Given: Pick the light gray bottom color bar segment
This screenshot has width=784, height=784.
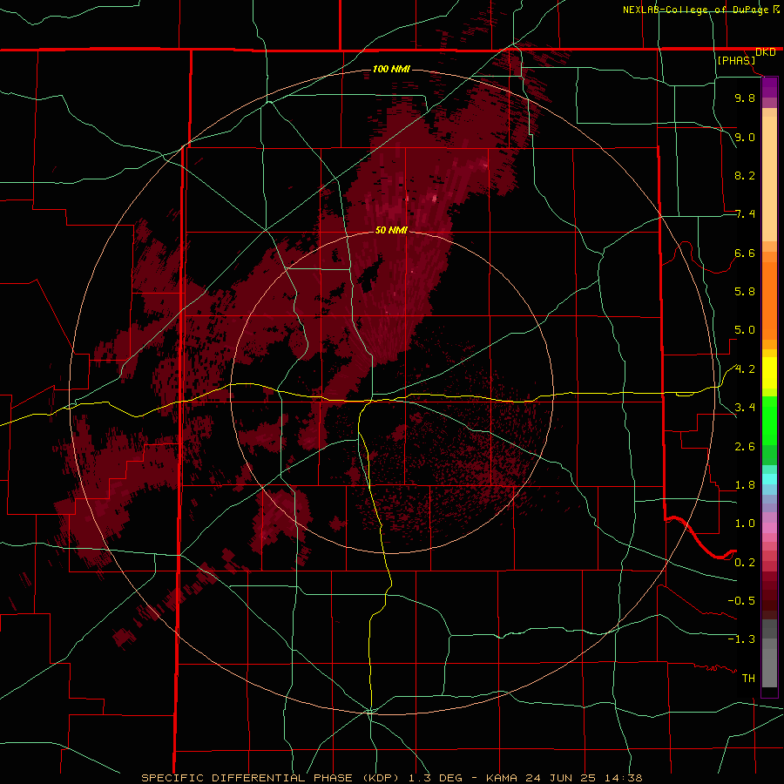Looking at the screenshot, I should (x=769, y=668).
